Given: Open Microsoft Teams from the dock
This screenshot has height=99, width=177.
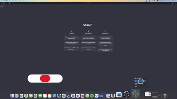Looking at the screenshot, I should click(78, 96).
